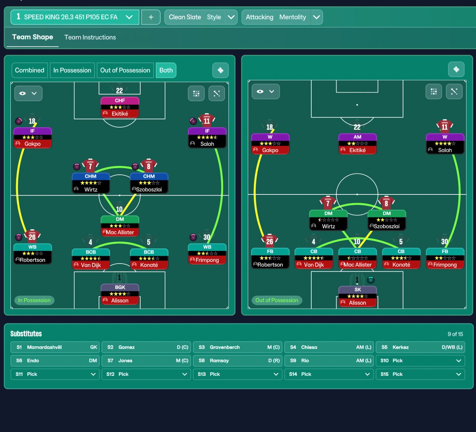
Task: Select Wirtz's number 7 shirt on left pitch
Action: 90,166
